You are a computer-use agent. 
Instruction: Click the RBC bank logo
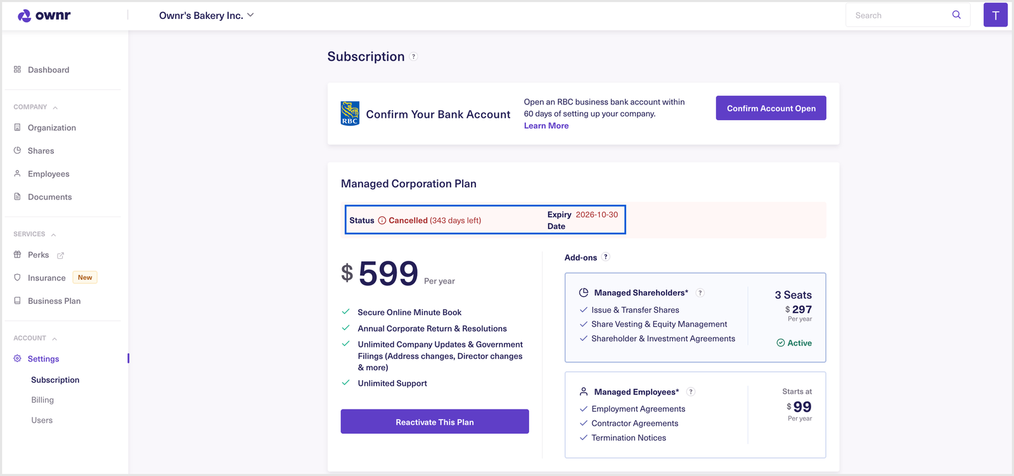(350, 113)
